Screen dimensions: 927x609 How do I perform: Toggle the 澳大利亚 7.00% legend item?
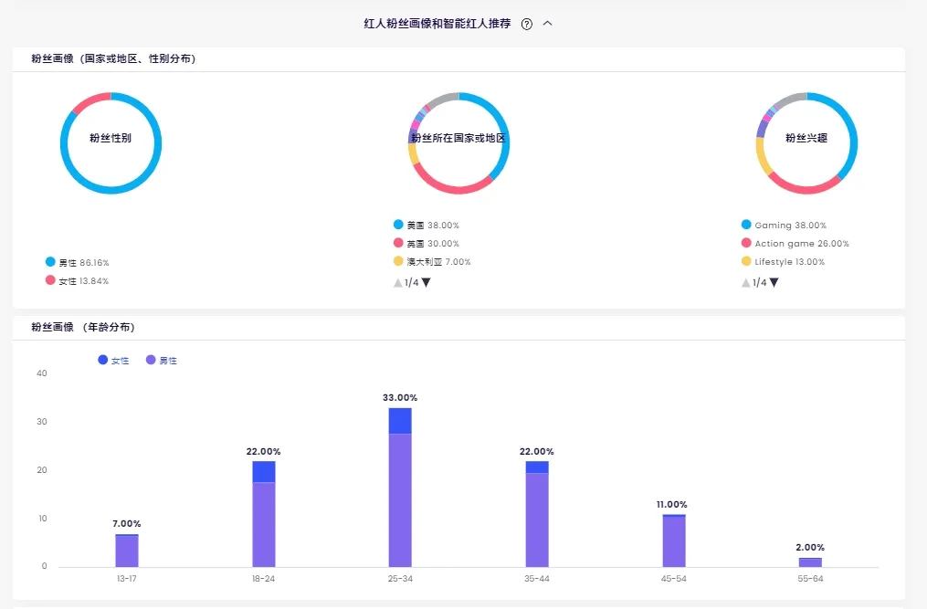(x=432, y=261)
